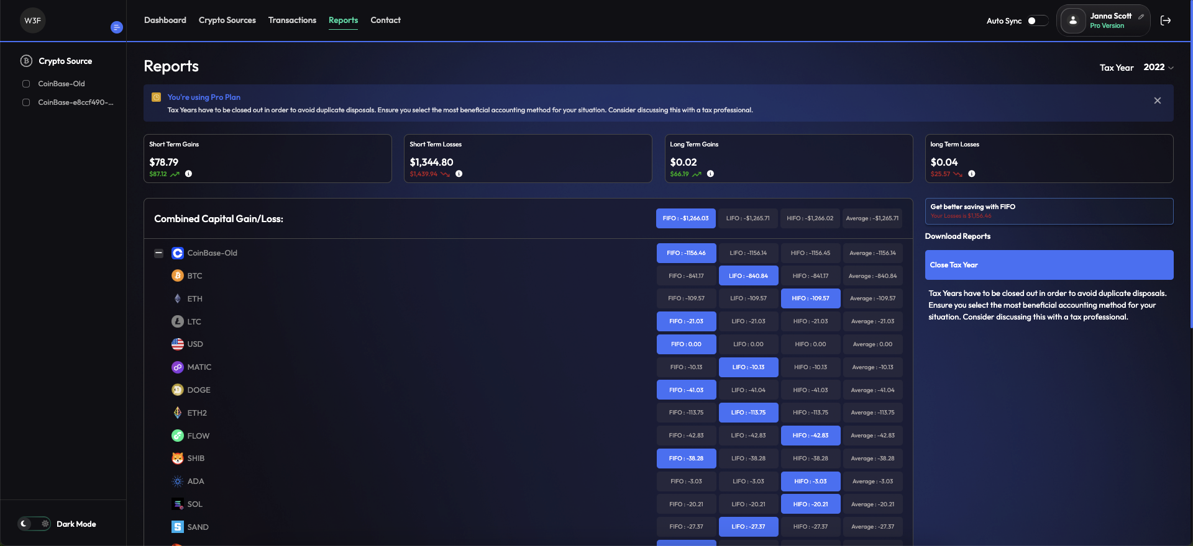Check the CoinBase-Old source checkbox
The width and height of the screenshot is (1193, 546).
point(26,84)
